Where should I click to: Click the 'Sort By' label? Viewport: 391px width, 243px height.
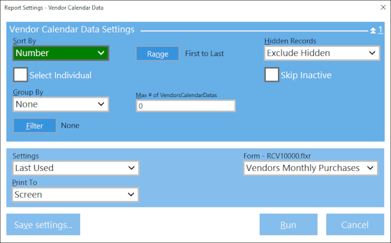(24, 41)
